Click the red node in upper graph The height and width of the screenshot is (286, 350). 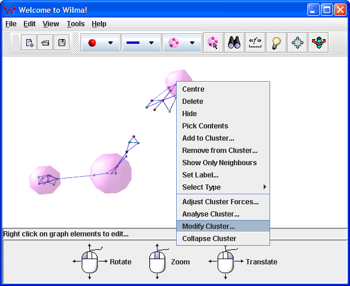coord(154,110)
